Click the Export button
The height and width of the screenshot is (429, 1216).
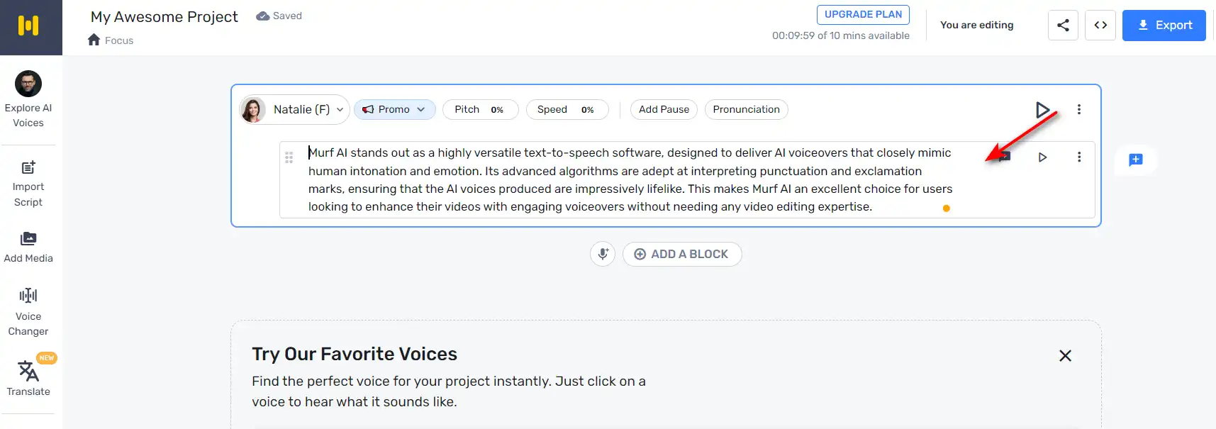click(1164, 26)
